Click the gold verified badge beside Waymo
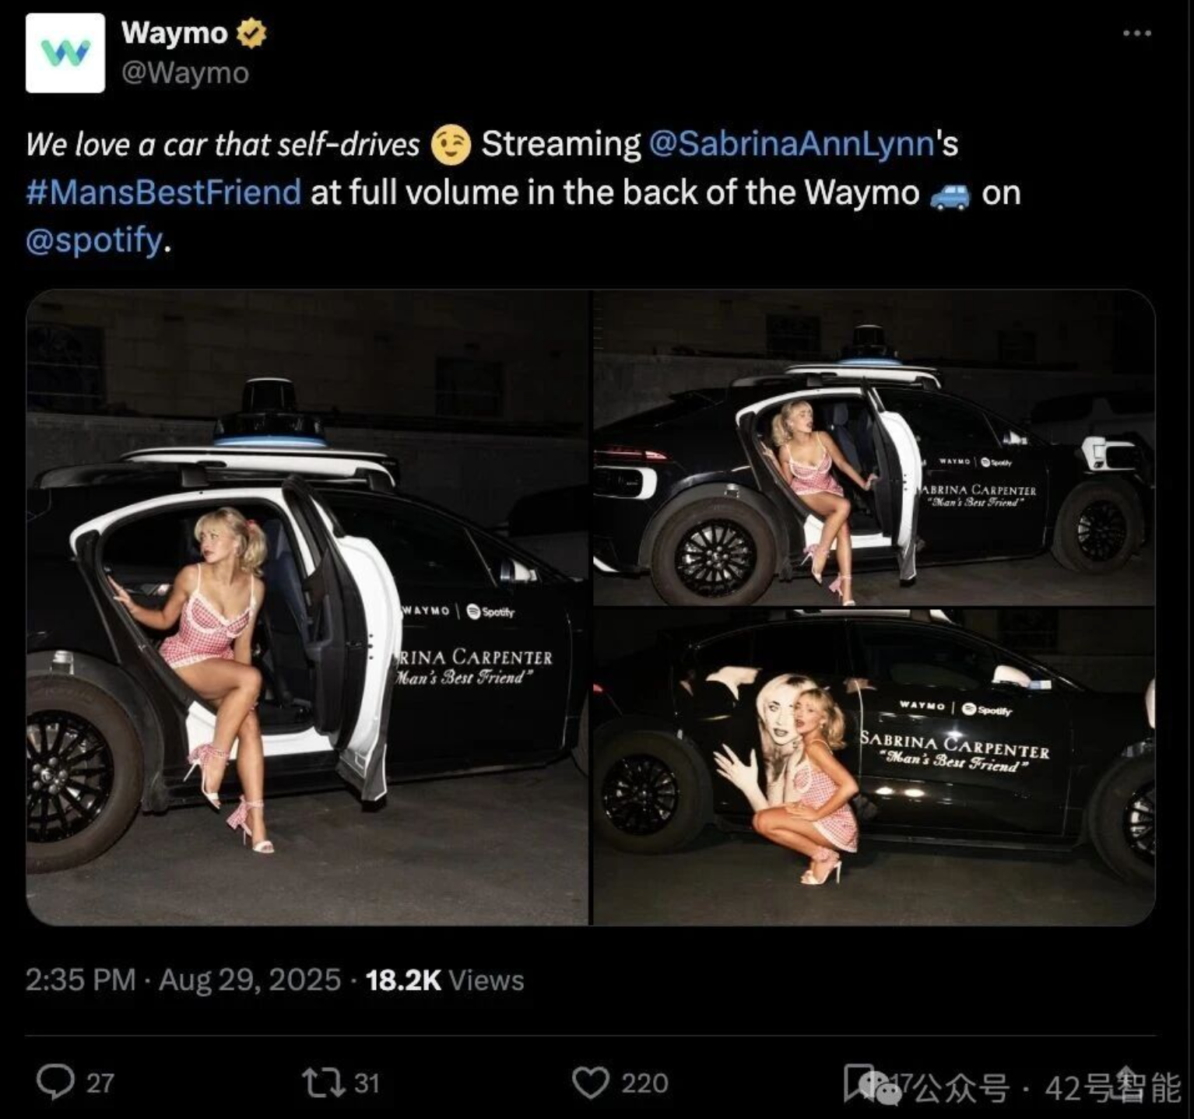 point(251,33)
